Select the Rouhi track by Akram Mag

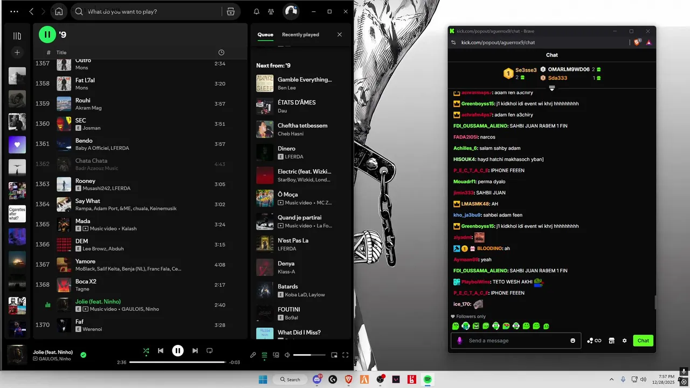[x=140, y=103]
